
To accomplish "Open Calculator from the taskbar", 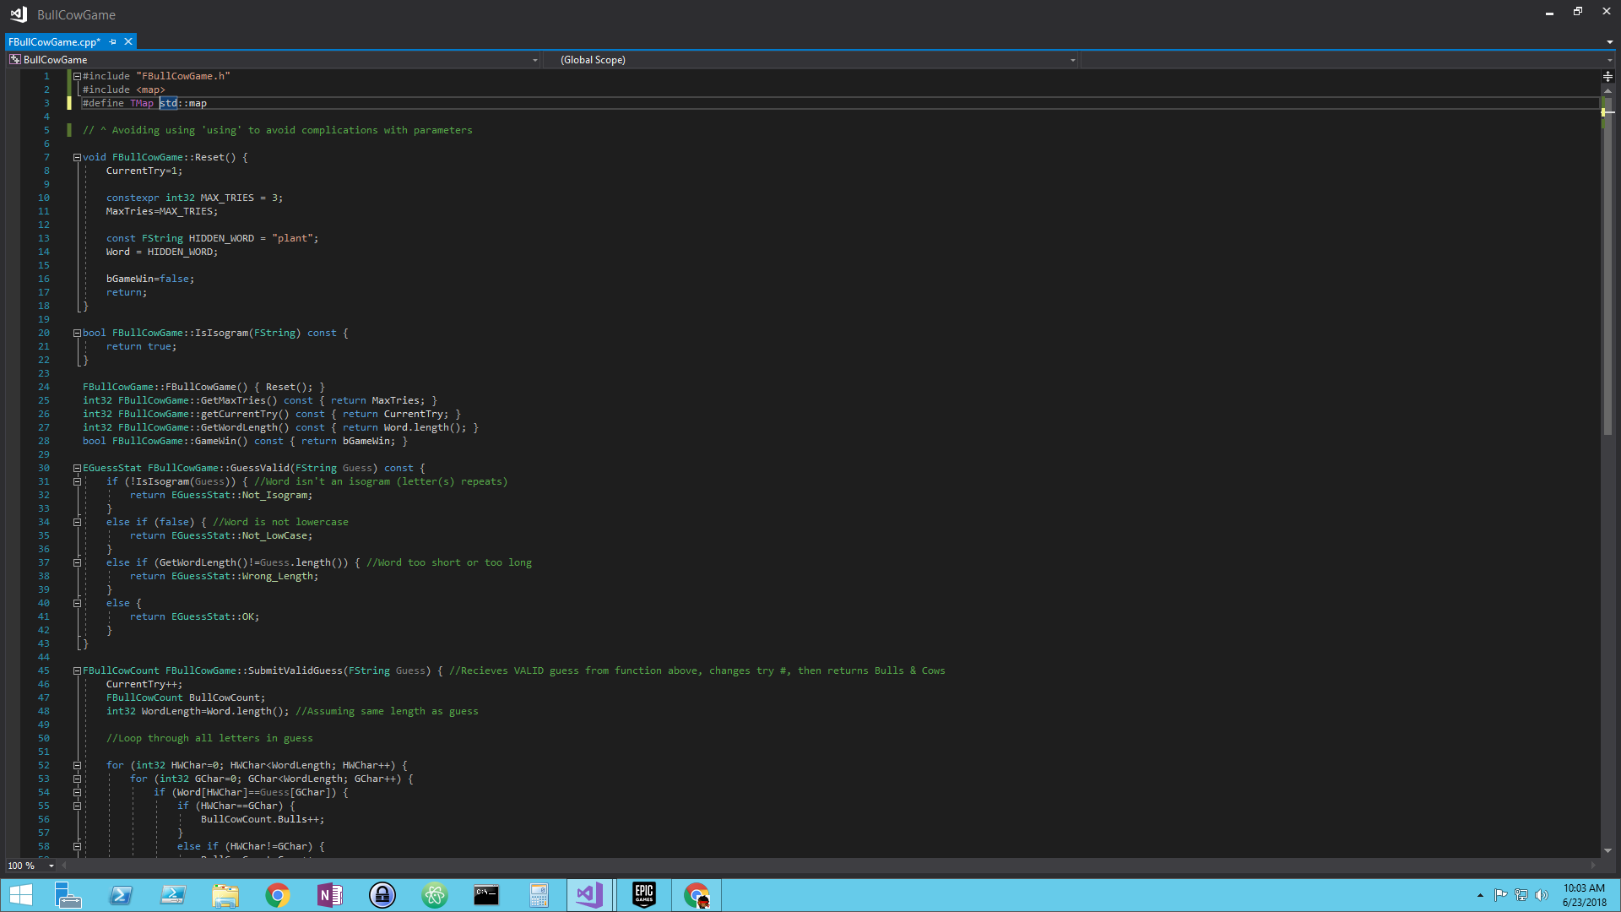I will click(539, 895).
